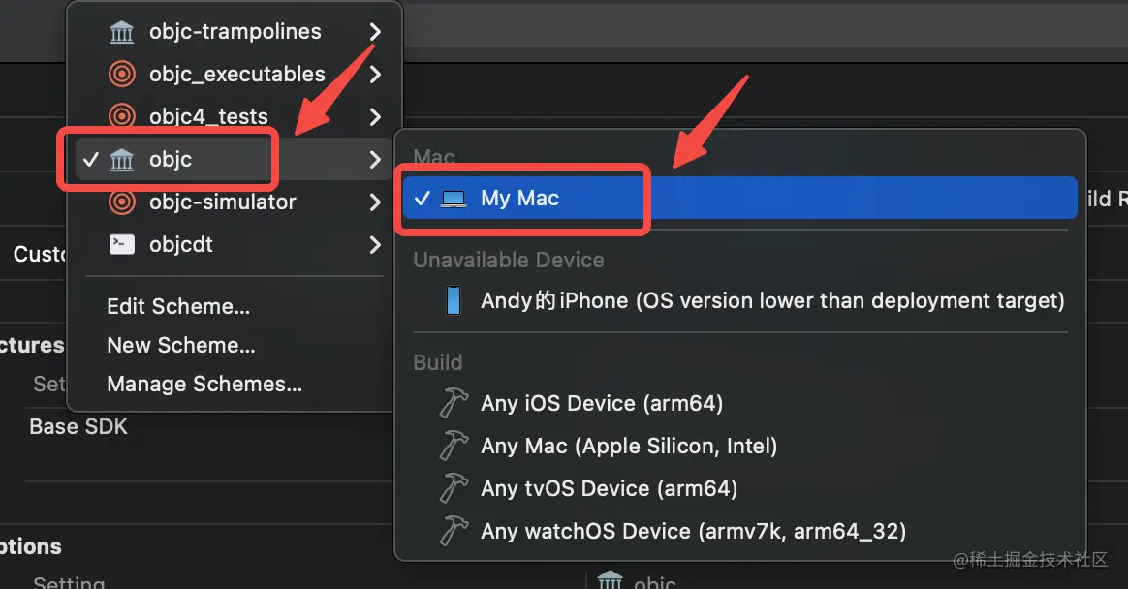
Task: Click the objcdt terminal icon
Action: [x=122, y=245]
